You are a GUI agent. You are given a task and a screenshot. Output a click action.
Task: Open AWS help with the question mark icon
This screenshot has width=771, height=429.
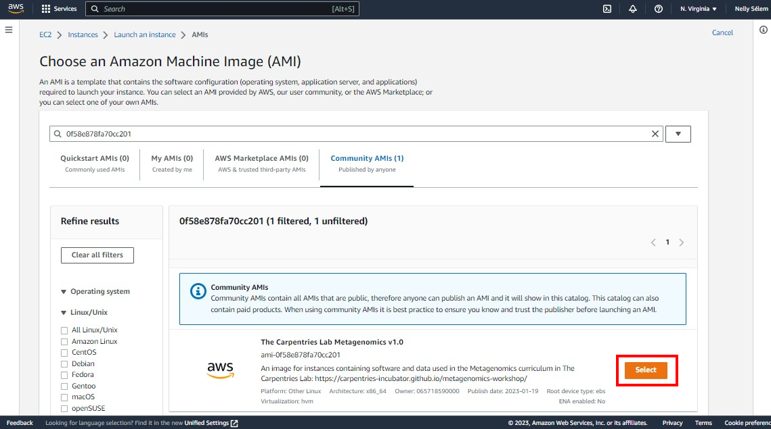click(x=658, y=9)
